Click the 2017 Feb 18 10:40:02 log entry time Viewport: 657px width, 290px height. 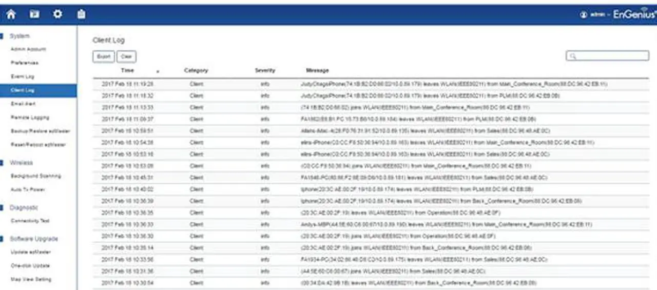(x=127, y=189)
